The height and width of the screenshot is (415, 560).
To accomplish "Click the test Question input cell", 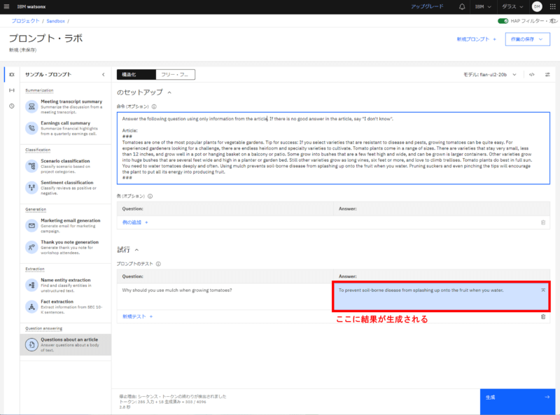I will point(225,297).
